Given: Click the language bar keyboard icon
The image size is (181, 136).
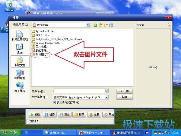Looking at the screenshot, I should tap(147, 133).
